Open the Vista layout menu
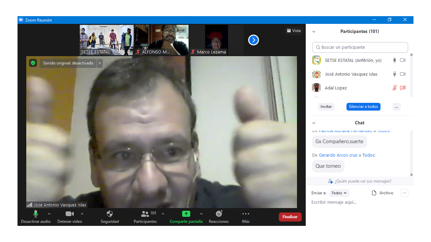This screenshot has width=431, height=242. 294,31
